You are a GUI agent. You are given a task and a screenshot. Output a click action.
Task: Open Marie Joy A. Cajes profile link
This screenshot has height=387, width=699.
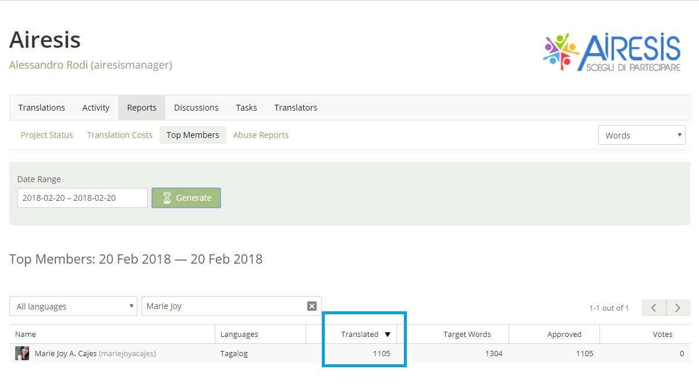[x=66, y=353]
